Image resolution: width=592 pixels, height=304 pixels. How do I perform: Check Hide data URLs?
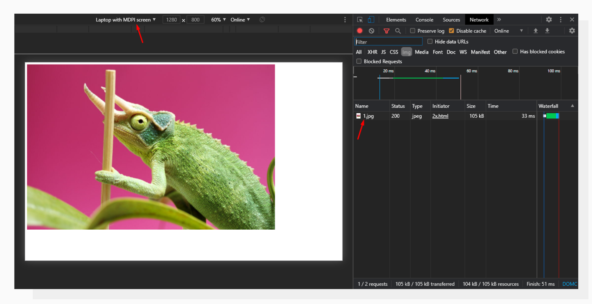coord(430,41)
